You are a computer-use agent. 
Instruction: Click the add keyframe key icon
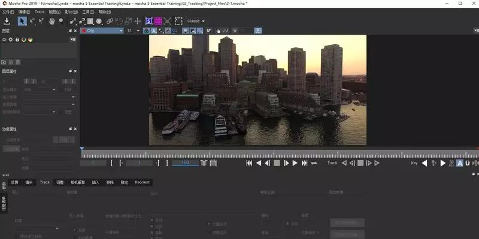point(433,163)
